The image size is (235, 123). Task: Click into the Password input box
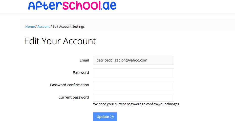pos(133,73)
